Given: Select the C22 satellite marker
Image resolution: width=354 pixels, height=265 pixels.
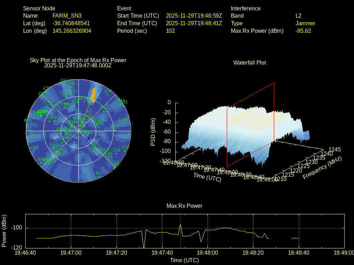Looking at the screenshot, I should (x=115, y=130).
